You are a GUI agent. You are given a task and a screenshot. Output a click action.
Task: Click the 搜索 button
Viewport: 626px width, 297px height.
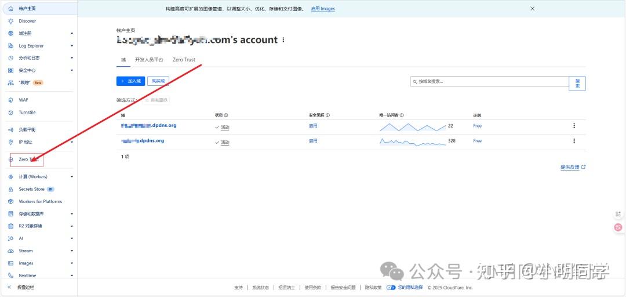577,84
